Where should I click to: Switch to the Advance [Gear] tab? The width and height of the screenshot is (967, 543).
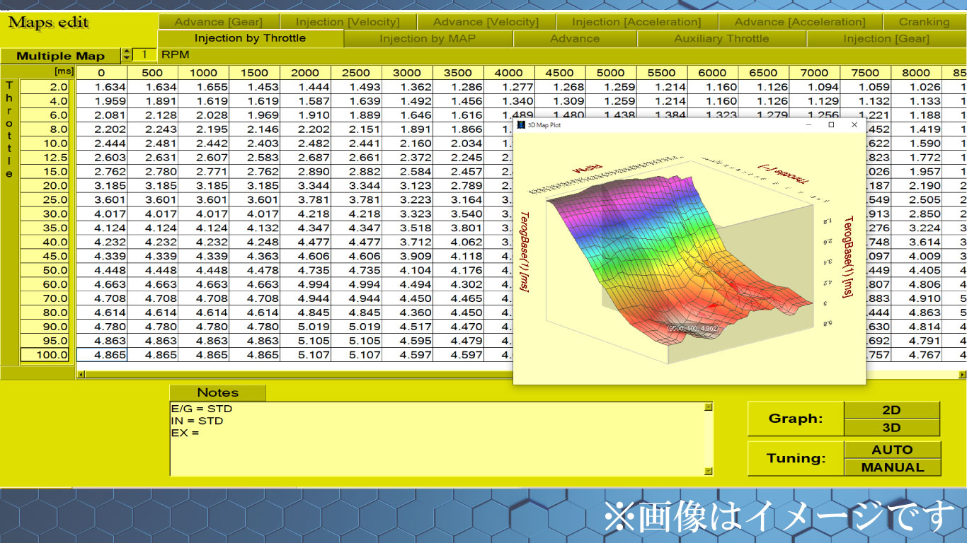point(218,22)
